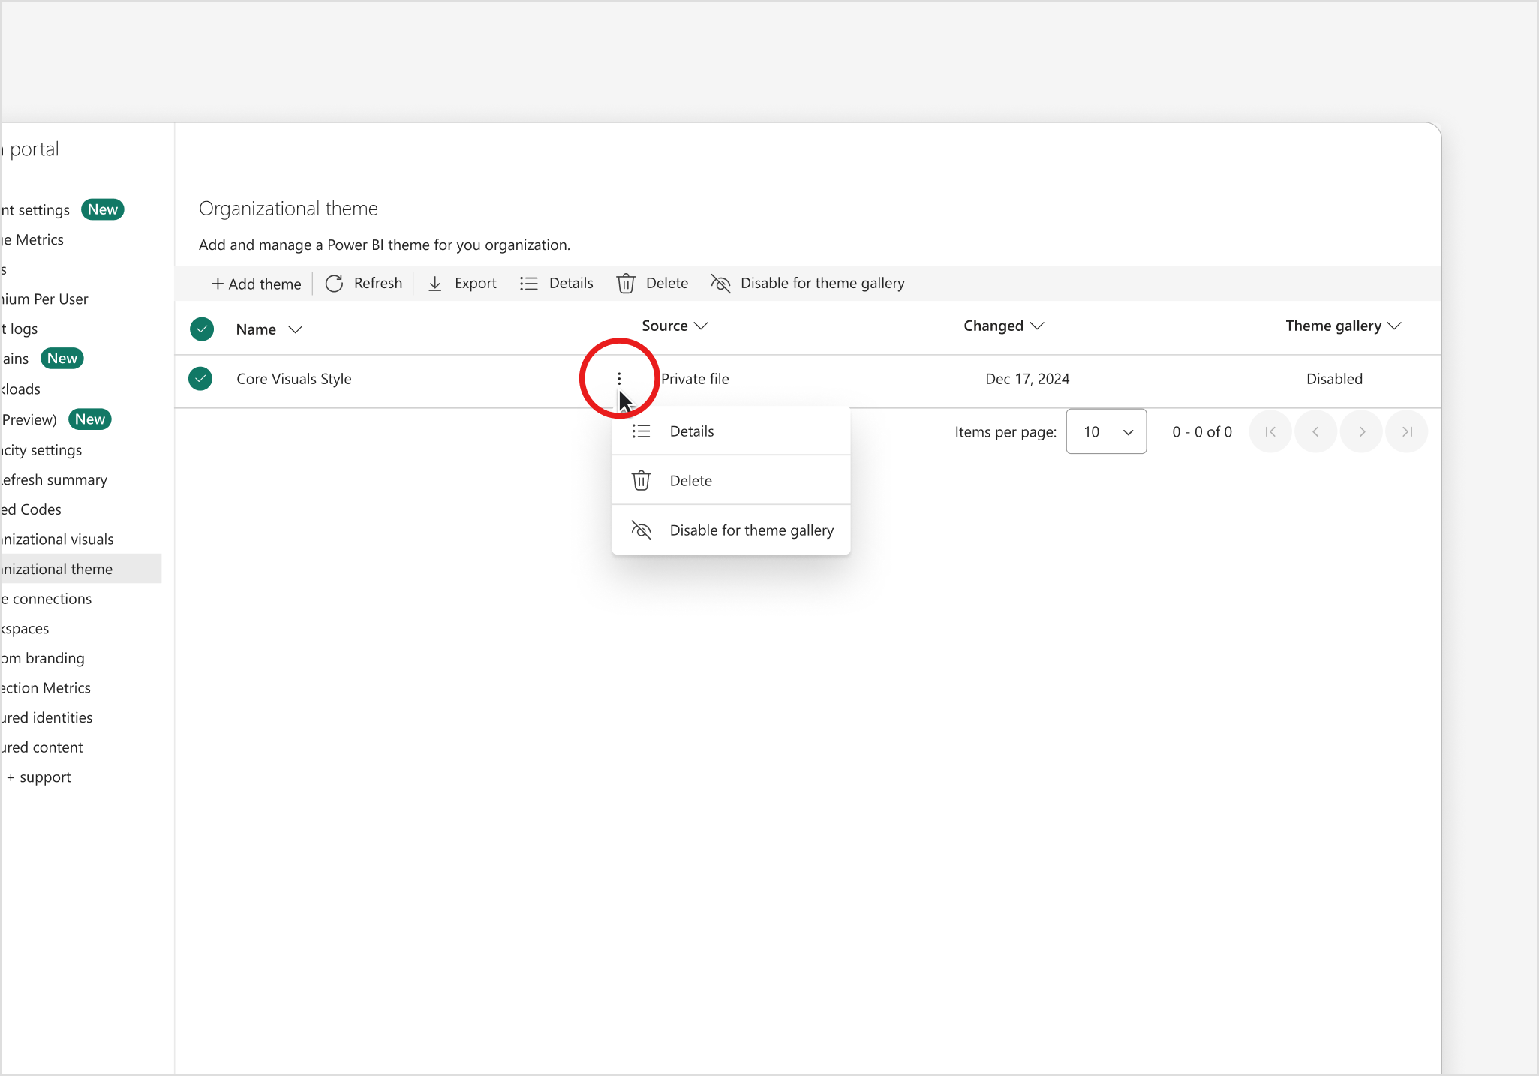Uncheck the Core Visuals Style row checkbox
The width and height of the screenshot is (1539, 1076).
200,379
